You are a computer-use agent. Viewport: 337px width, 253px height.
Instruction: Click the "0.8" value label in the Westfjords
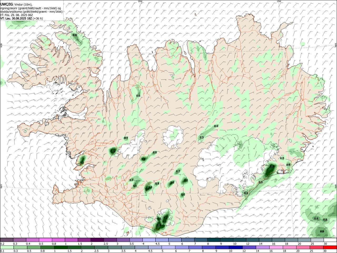75,35
